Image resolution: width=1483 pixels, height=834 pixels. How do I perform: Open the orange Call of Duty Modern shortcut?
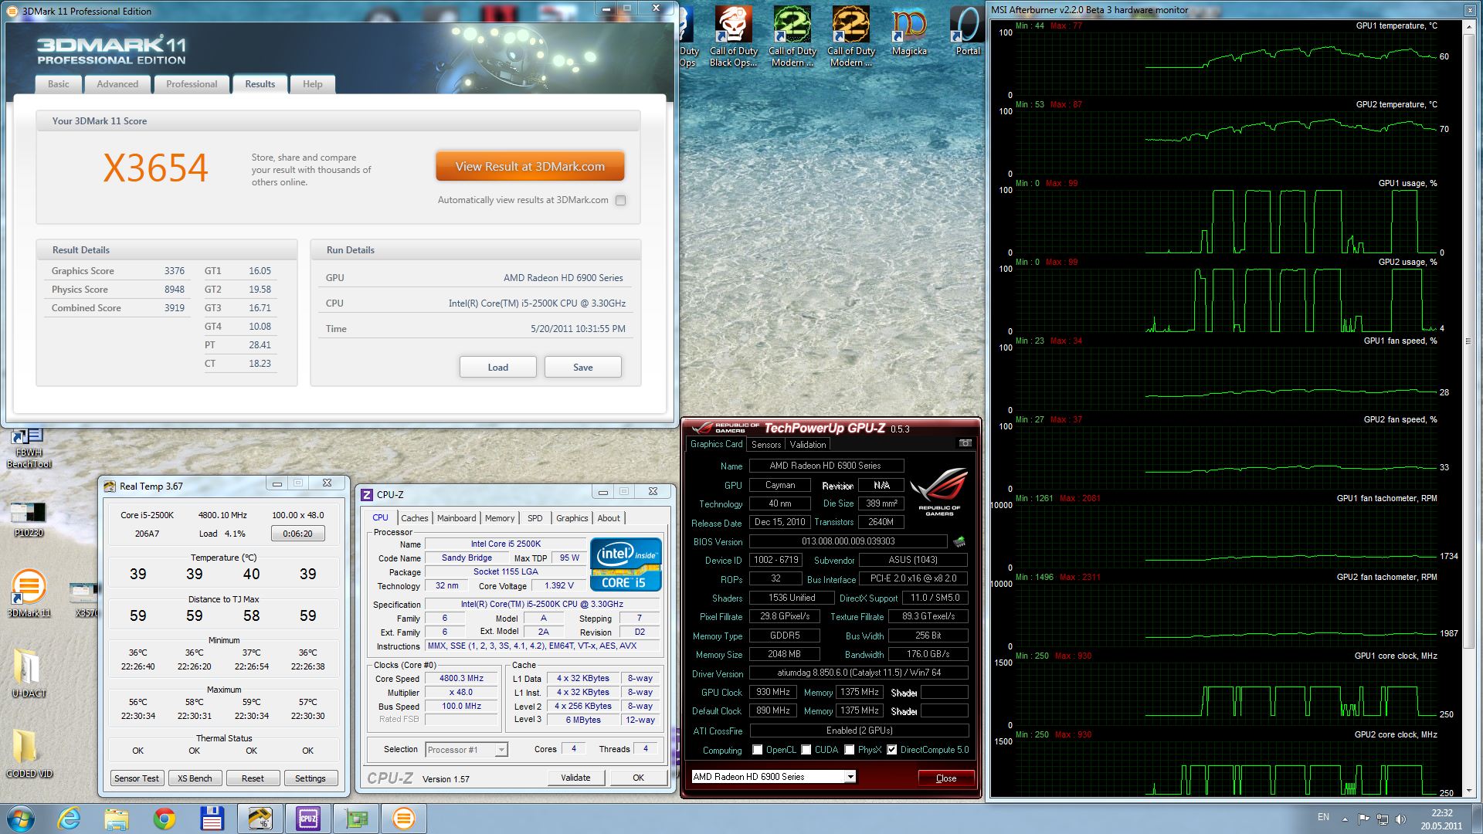[x=850, y=36]
